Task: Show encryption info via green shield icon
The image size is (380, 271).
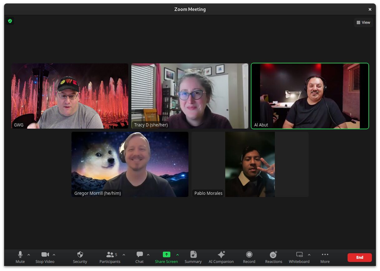Action: (x=10, y=21)
